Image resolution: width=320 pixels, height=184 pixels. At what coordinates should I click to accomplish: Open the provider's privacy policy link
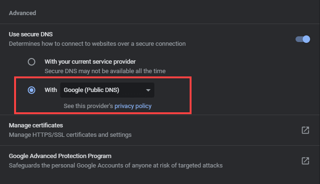pos(133,106)
